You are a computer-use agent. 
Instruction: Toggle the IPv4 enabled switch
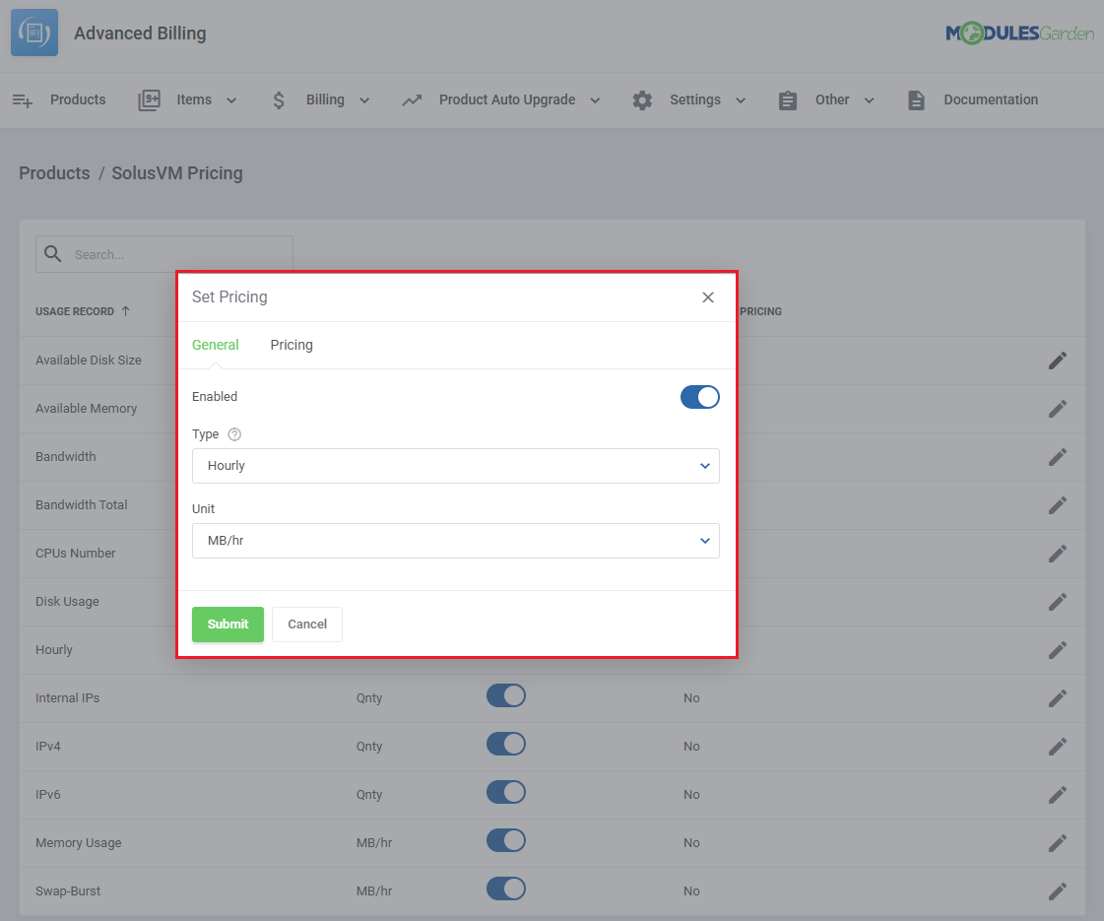[506, 745]
